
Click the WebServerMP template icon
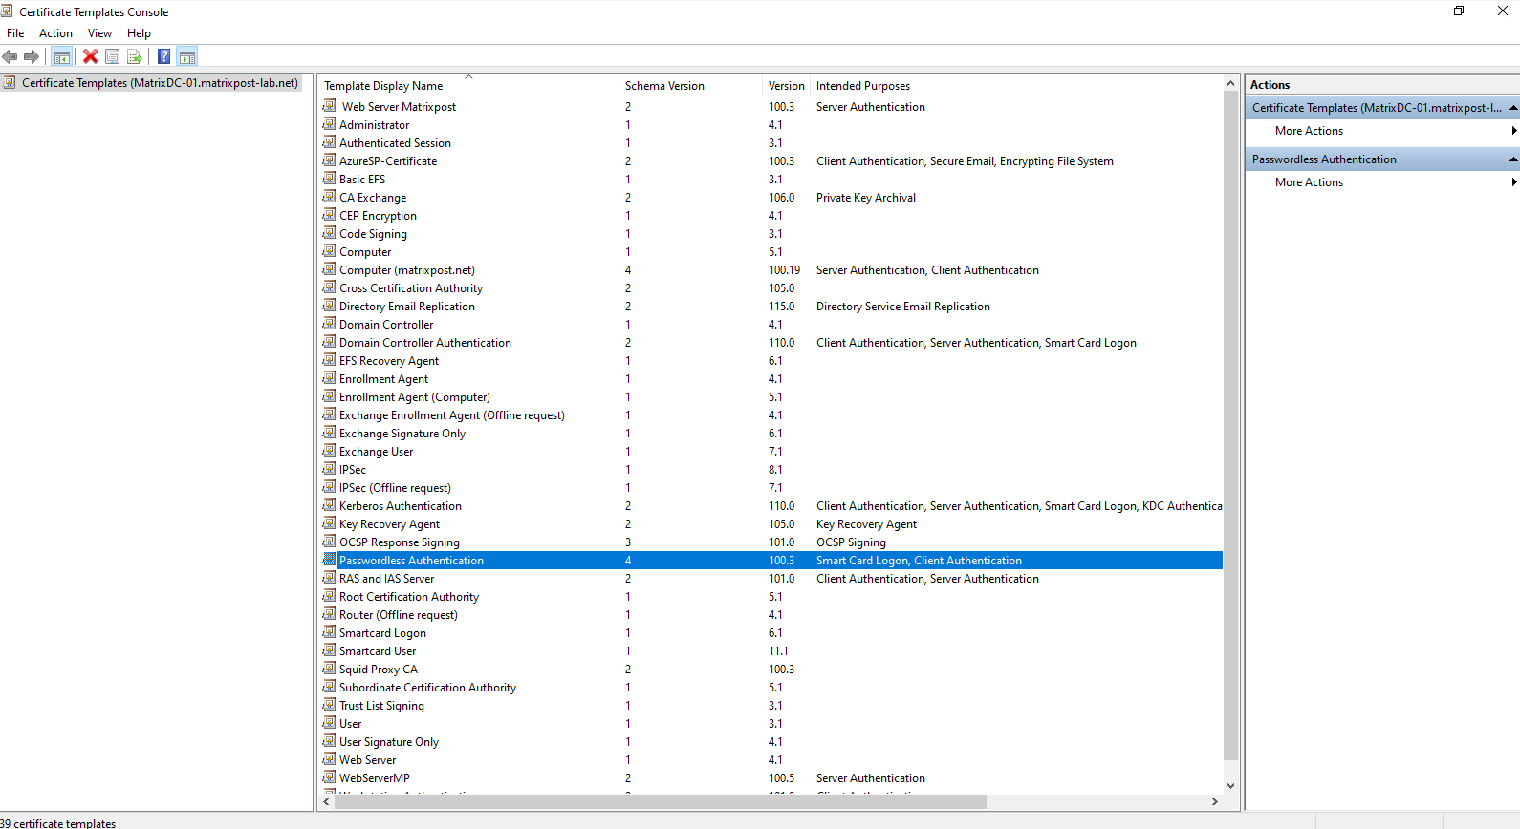330,777
